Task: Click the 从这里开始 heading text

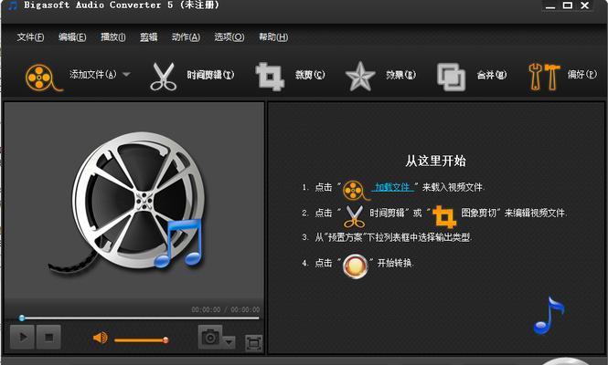Action: click(x=435, y=161)
